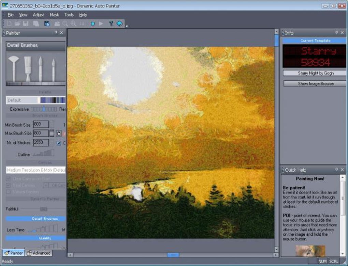Click the blue book manual icon

pos(119,24)
